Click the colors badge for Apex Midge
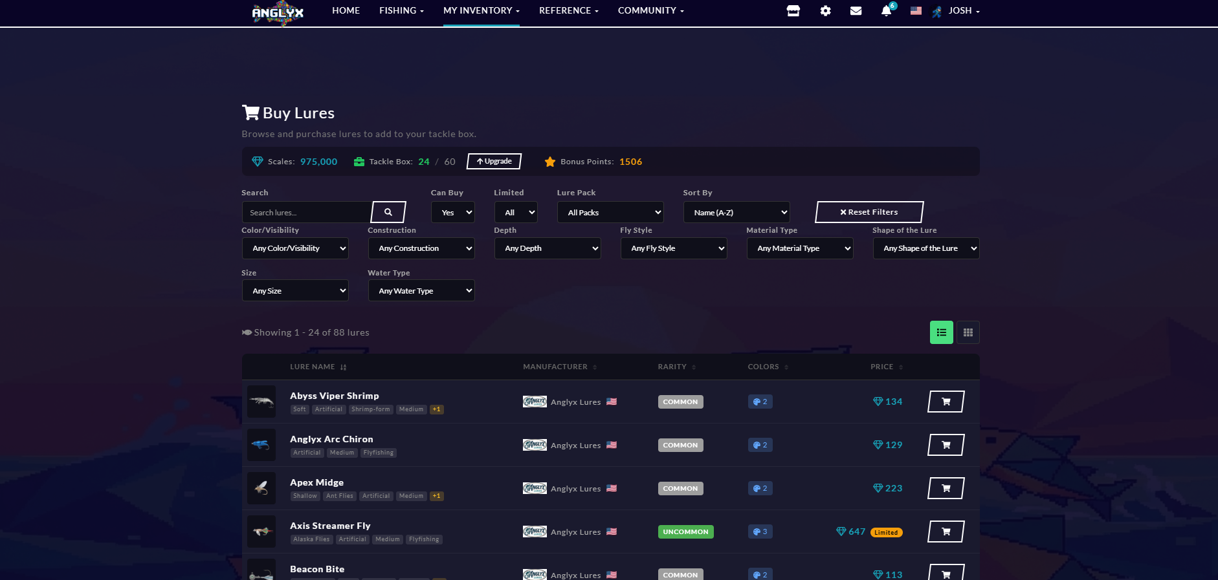 coord(760,488)
